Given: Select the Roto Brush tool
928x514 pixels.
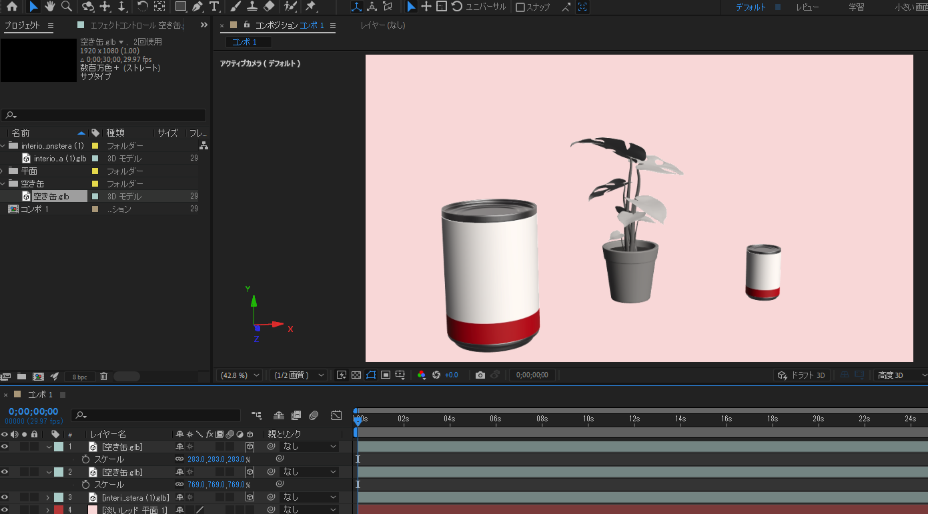Looking at the screenshot, I should pos(288,7).
